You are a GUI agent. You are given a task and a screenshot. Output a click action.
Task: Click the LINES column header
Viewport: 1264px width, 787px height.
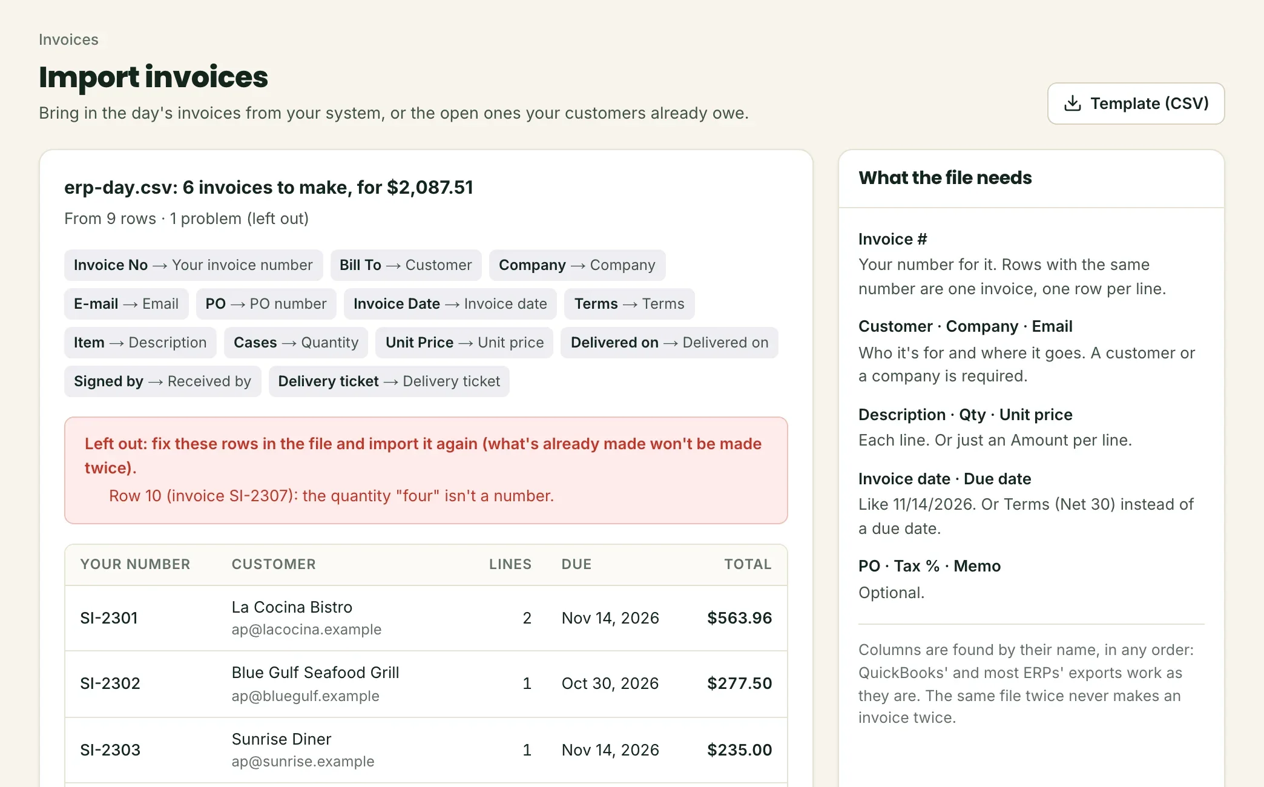[x=510, y=564]
